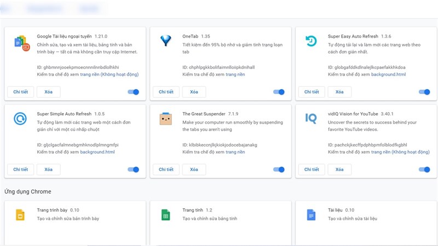Toggle off Super Easy Auto Refresh
This screenshot has width=438, height=246.
[x=424, y=92]
